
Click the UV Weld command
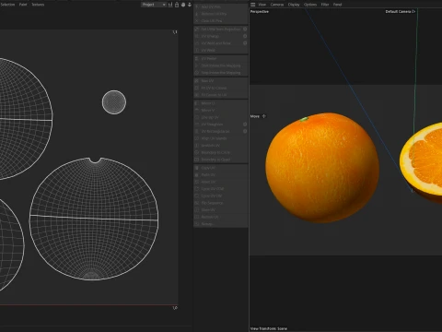coord(220,50)
